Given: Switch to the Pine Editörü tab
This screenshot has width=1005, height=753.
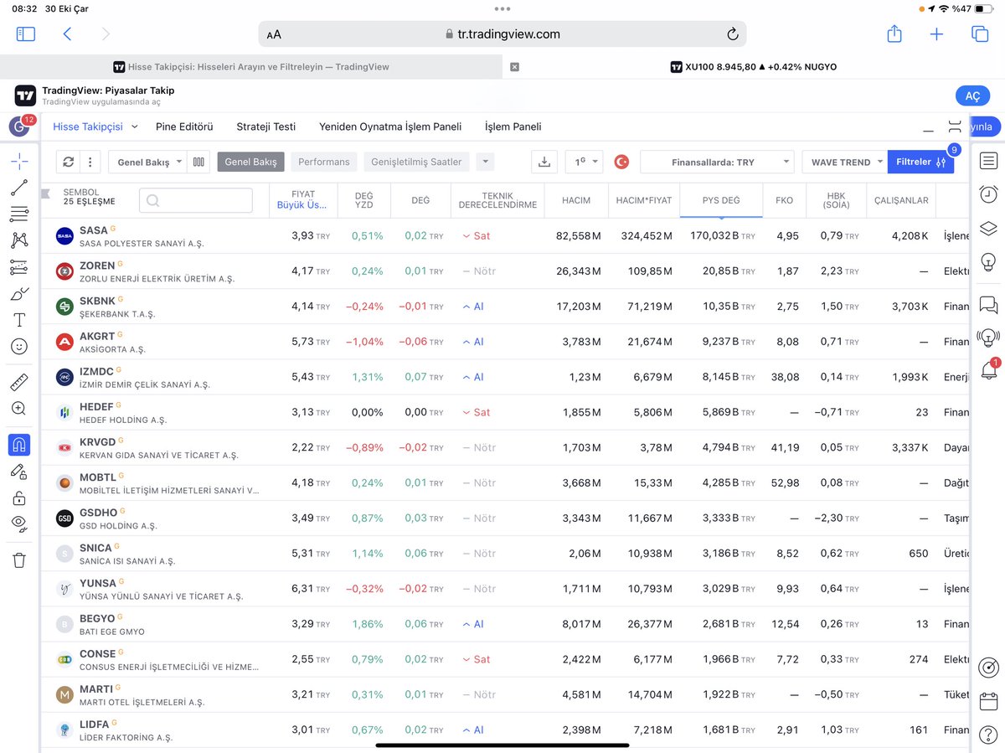Looking at the screenshot, I should click(x=184, y=126).
